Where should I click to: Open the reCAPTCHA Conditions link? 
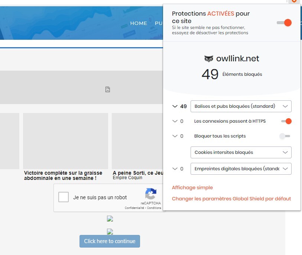[x=154, y=208]
